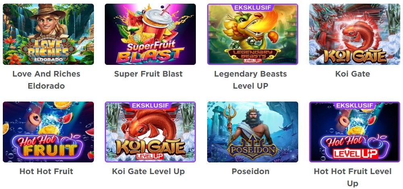Launch Koi Gate from its thumbnail image

click(x=354, y=34)
